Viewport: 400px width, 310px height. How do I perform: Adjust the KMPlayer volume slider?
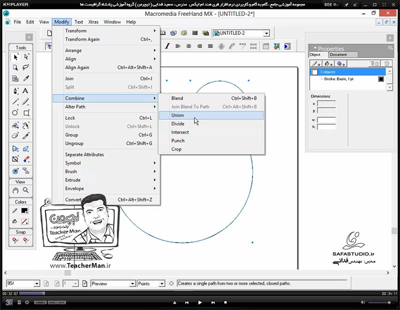pyautogui.click(x=381, y=303)
